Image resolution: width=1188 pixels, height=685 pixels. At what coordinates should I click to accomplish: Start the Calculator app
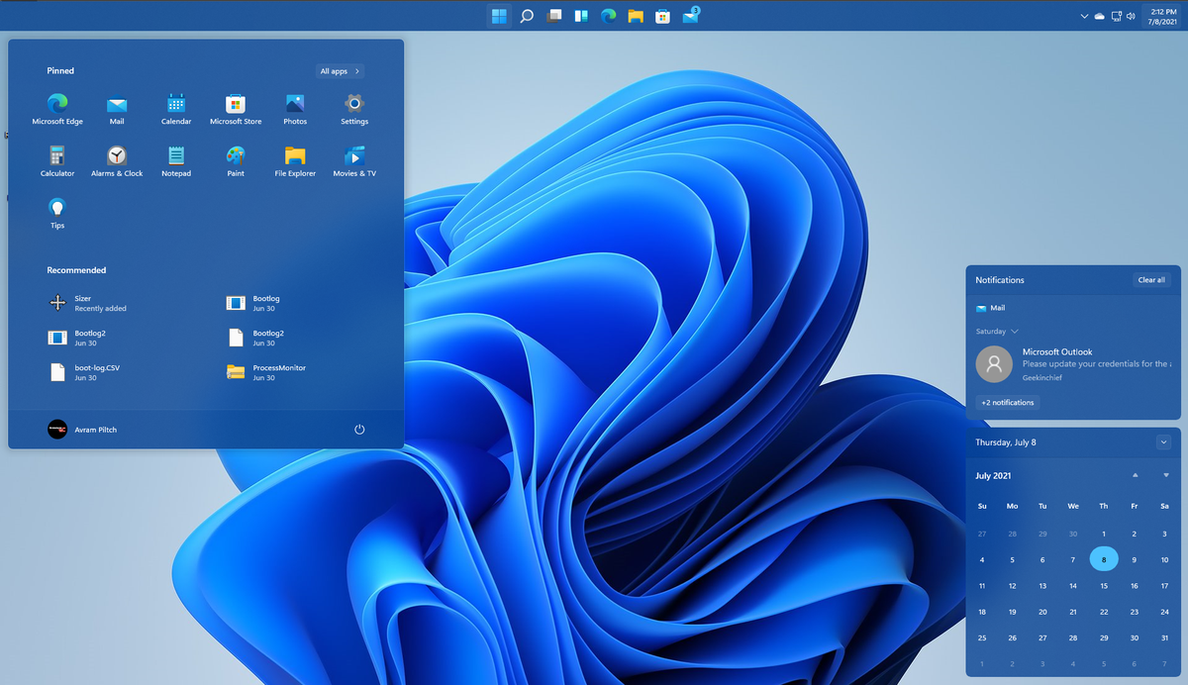[x=56, y=154]
